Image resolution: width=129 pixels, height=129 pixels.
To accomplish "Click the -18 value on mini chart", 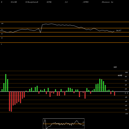I will [x=83, y=122].
